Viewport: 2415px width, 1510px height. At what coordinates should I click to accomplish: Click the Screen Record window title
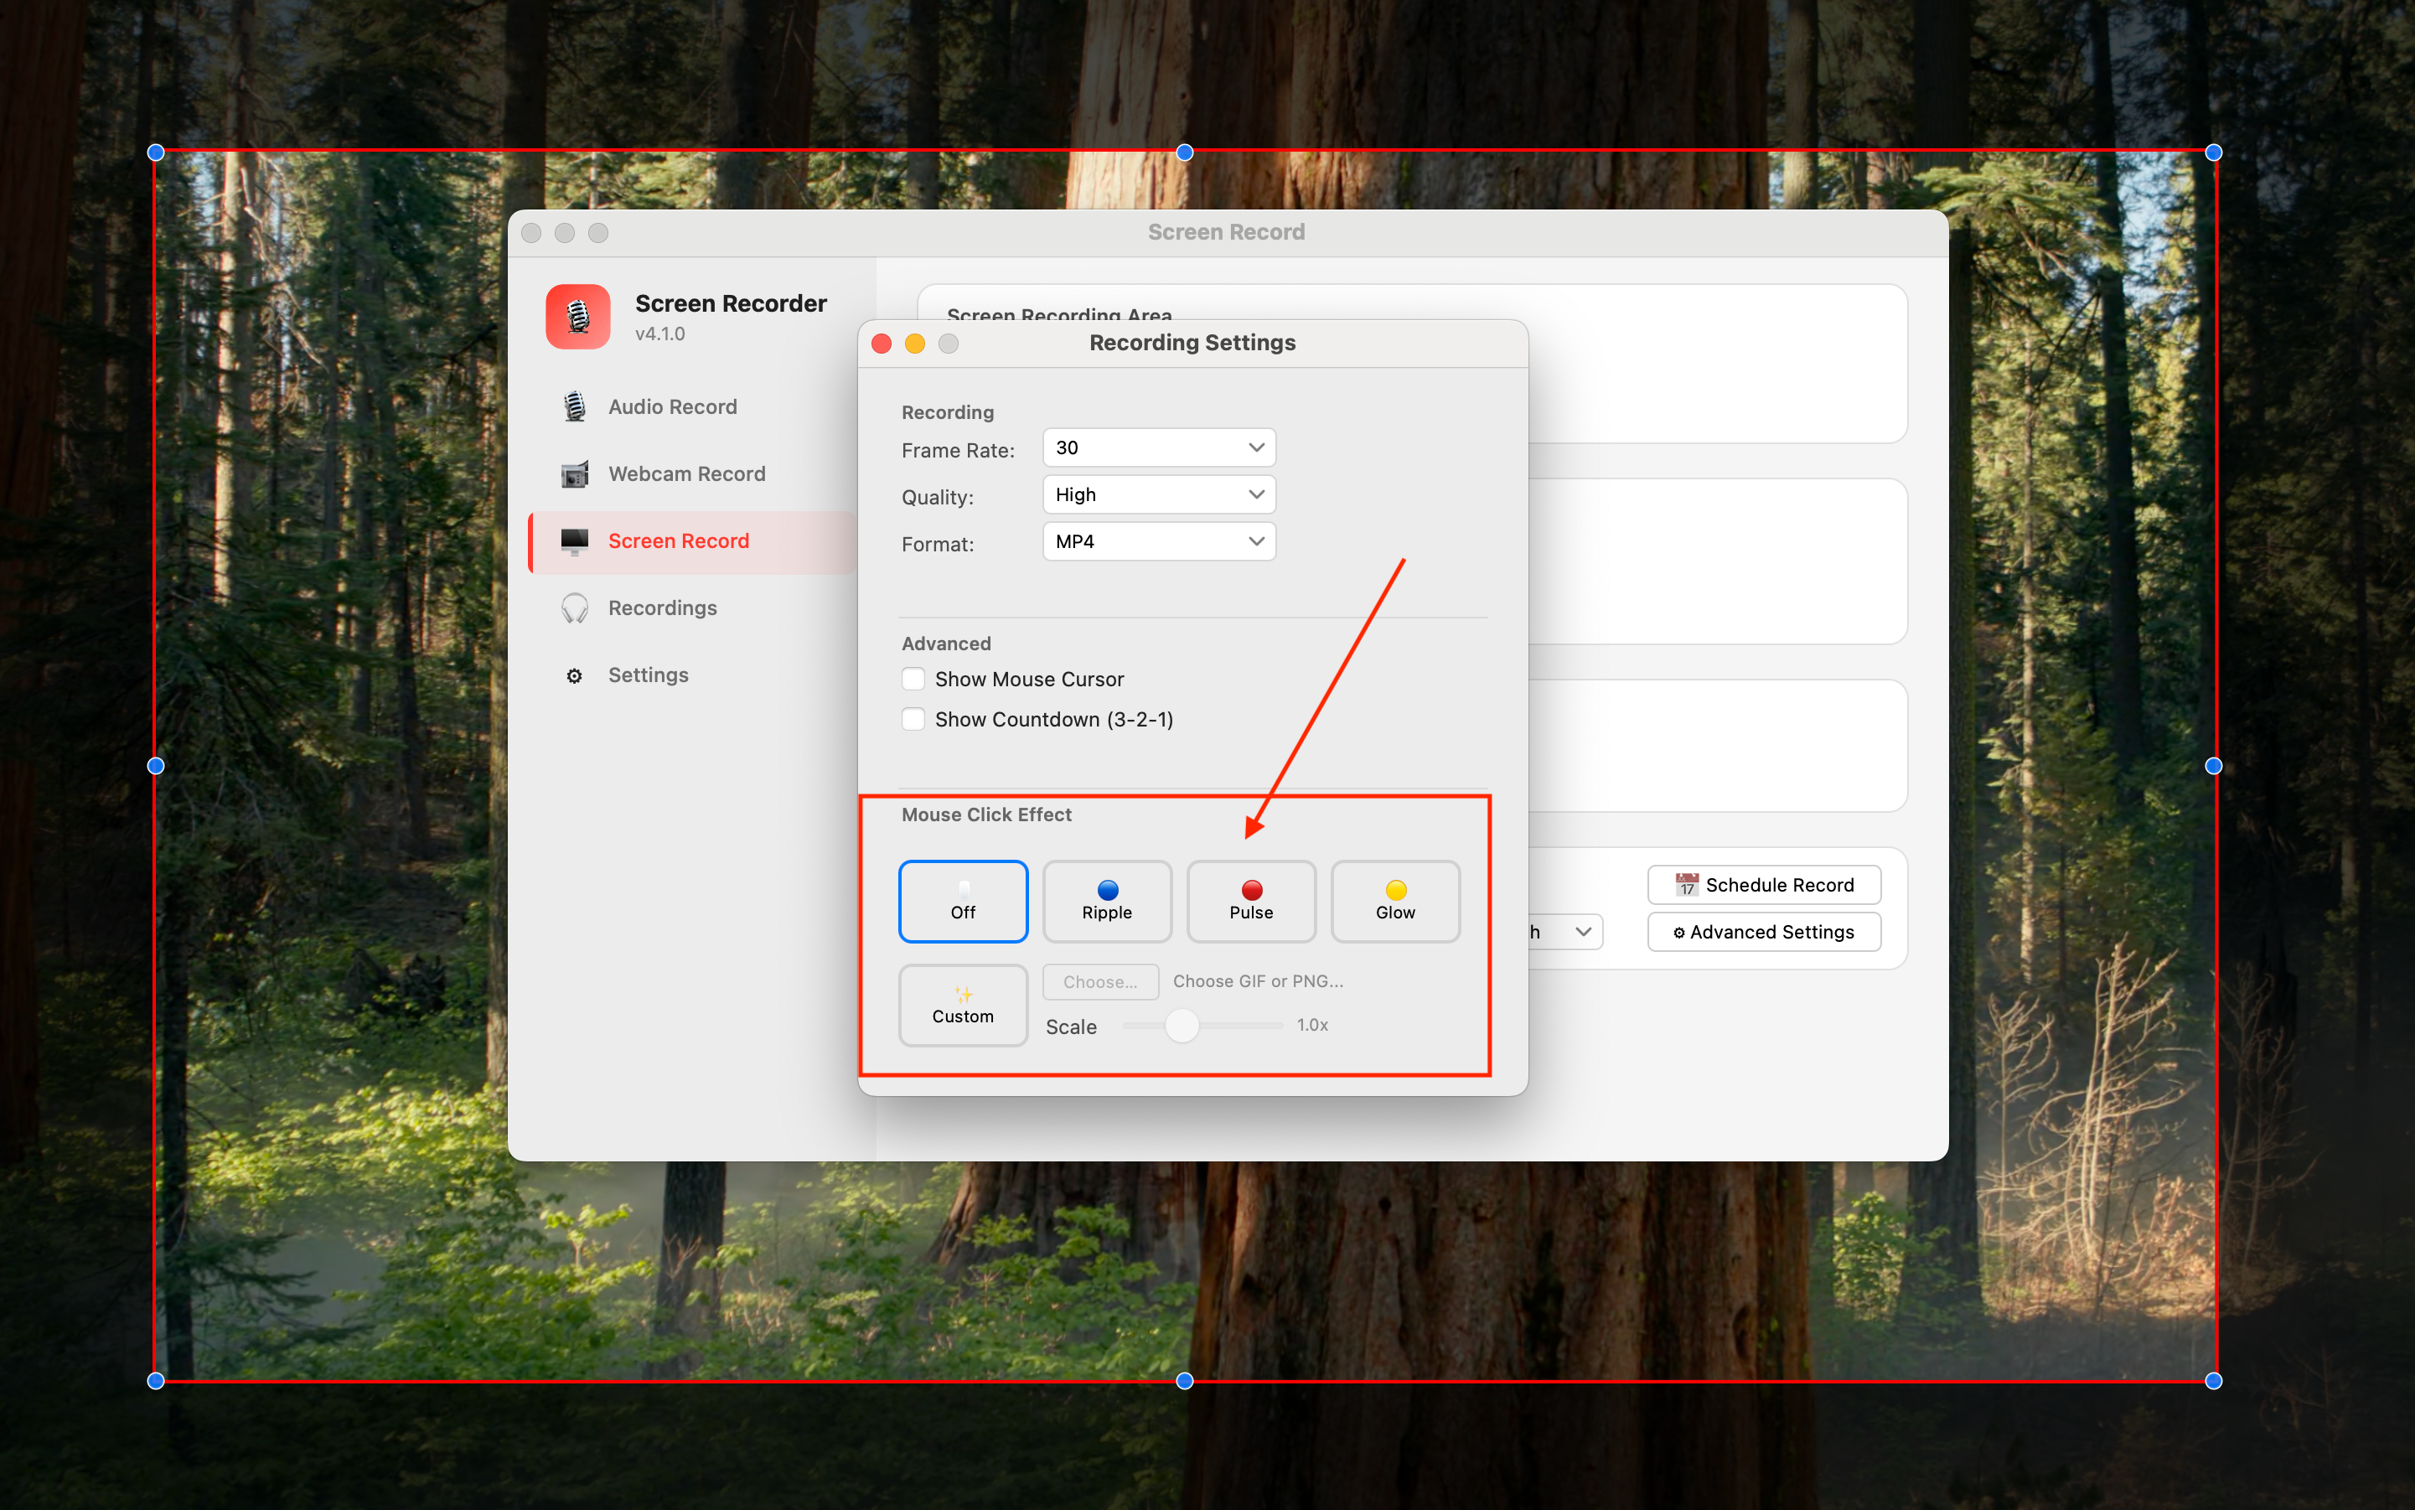pos(1227,231)
